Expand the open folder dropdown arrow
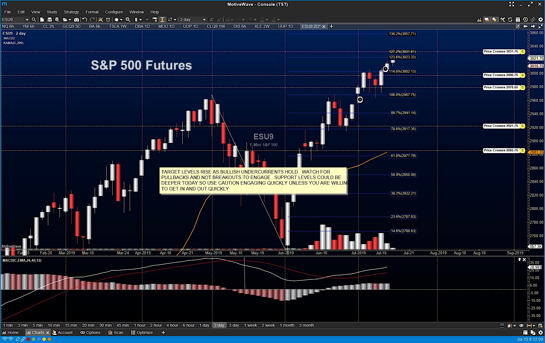Screen dimensions: 545x343 pos(70,20)
